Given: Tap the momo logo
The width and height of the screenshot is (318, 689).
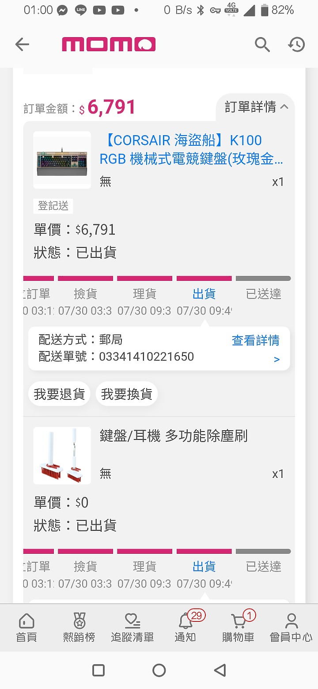Looking at the screenshot, I should pos(109,44).
